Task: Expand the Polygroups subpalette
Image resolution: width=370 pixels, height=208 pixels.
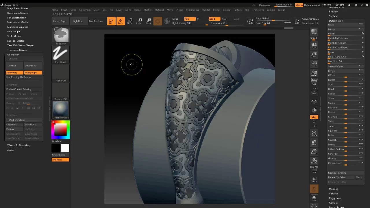Action: 335,198
